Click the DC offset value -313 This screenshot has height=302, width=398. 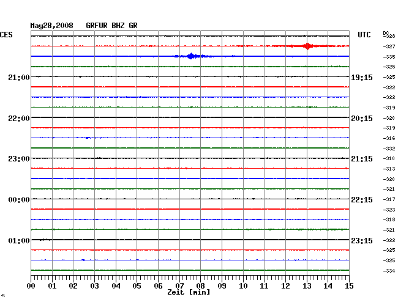click(389, 169)
